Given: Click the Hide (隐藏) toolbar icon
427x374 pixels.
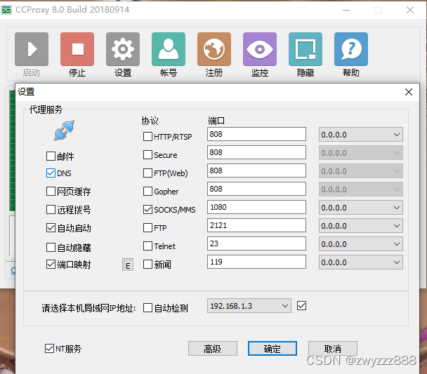Looking at the screenshot, I should coord(306,49).
